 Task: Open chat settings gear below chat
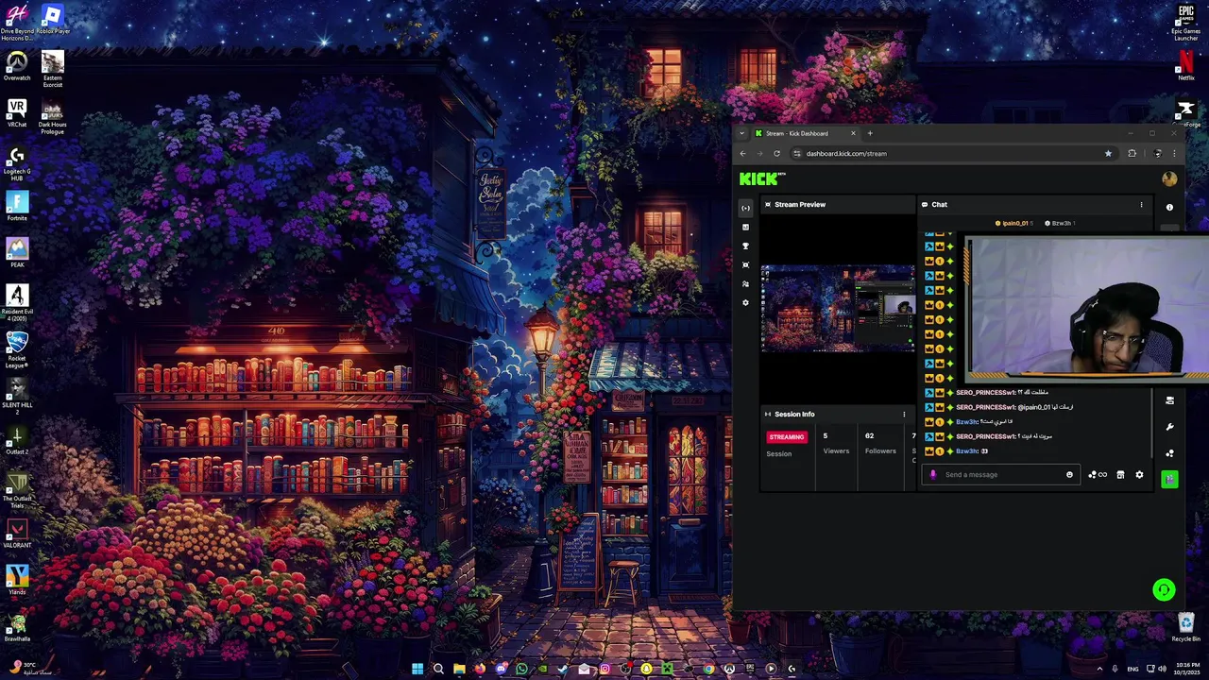click(1139, 475)
